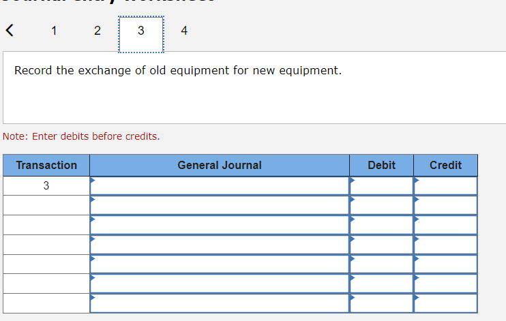Select the fourth-row Debit field
The width and height of the screenshot is (506, 321).
click(x=381, y=245)
